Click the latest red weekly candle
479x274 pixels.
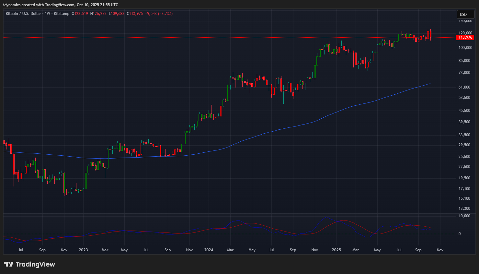point(430,34)
